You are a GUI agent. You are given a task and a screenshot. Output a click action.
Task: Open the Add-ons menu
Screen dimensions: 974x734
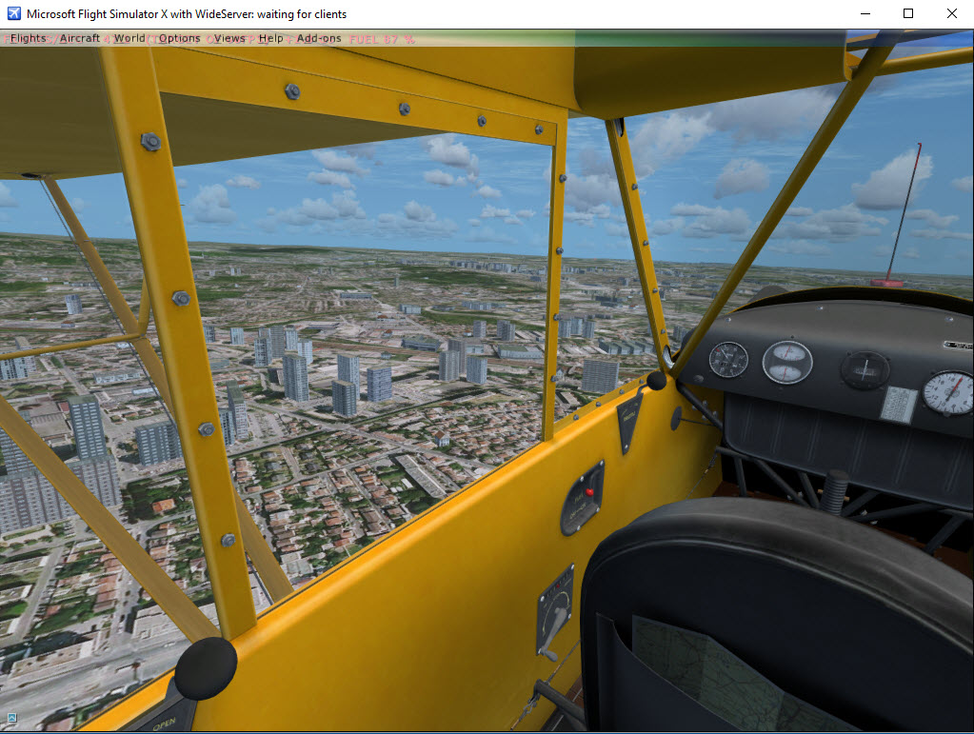click(319, 38)
